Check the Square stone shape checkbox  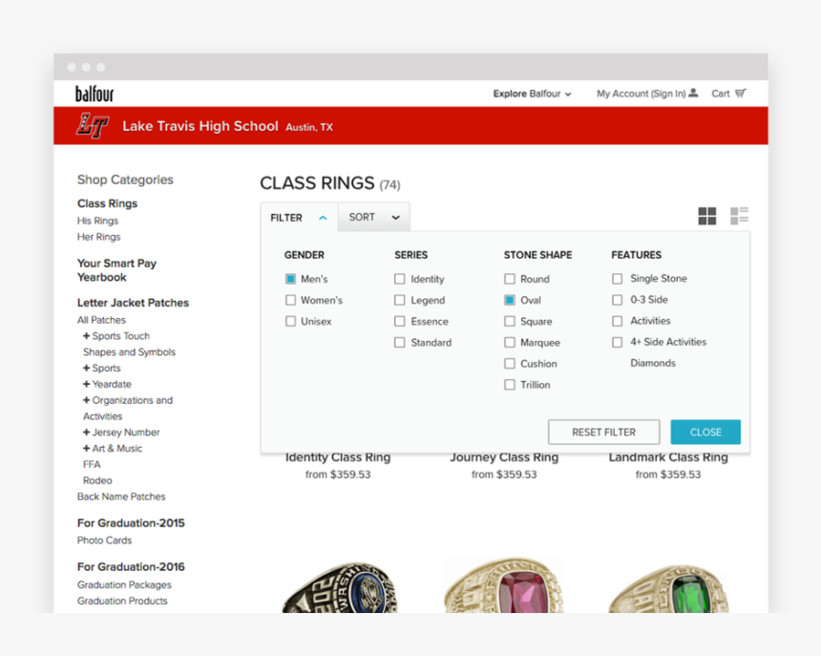[510, 322]
